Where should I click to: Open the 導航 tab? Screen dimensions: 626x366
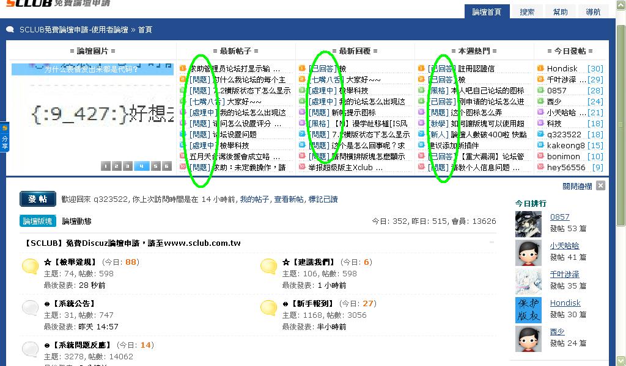coord(593,12)
